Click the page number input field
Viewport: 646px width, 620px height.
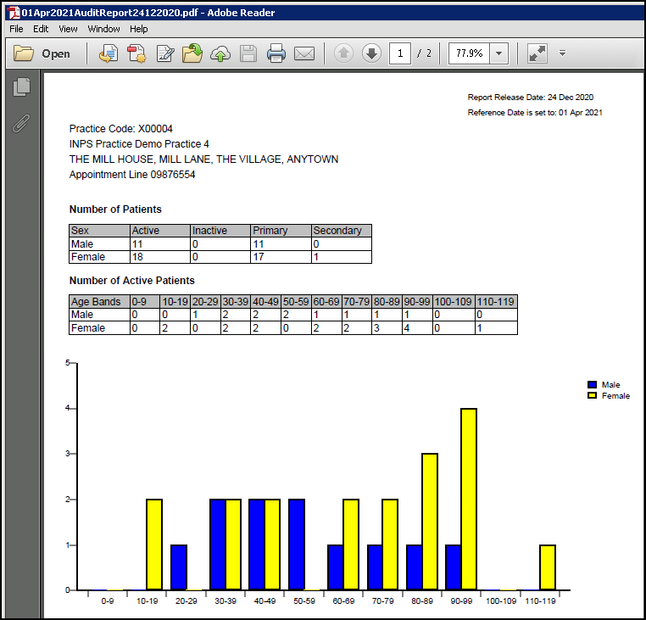coord(400,53)
